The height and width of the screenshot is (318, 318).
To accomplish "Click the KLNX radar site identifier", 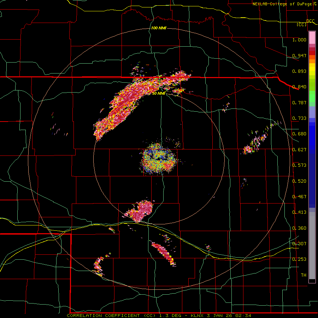I will pos(197,316).
